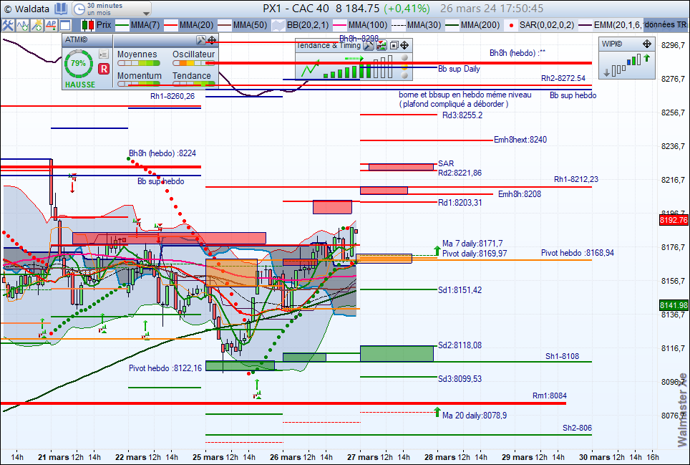The image size is (690, 465).
Task: Toggle the MMA(30) indicator legend
Action: (417, 25)
